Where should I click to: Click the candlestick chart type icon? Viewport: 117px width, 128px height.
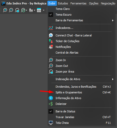tap(31, 10)
